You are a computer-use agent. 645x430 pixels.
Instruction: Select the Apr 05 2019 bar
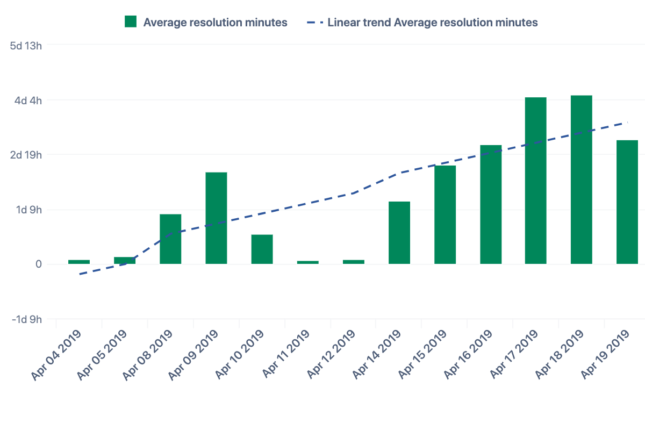click(125, 260)
